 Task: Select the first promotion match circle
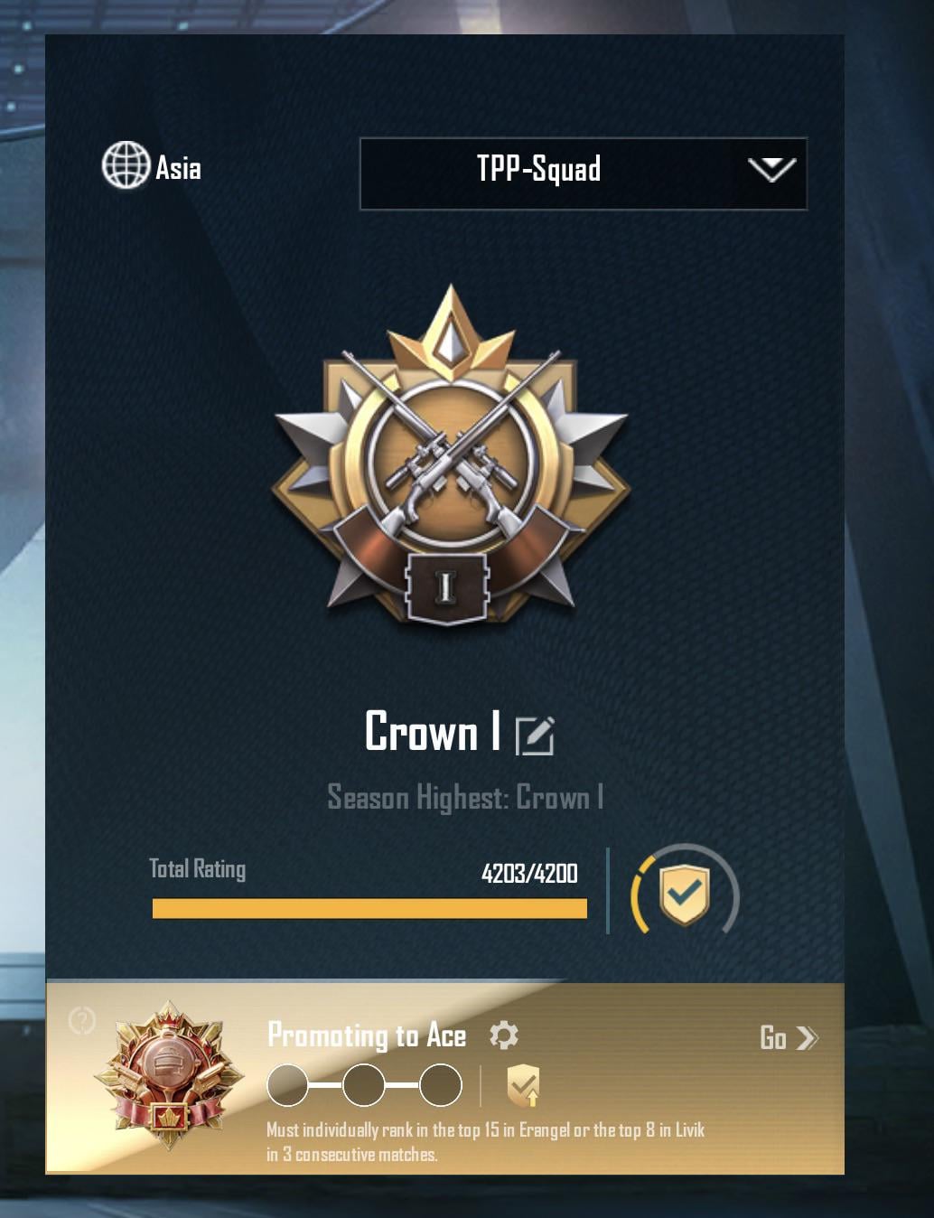pos(287,1085)
